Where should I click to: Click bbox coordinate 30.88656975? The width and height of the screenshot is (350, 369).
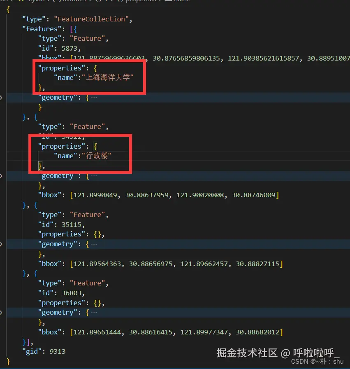coord(151,264)
